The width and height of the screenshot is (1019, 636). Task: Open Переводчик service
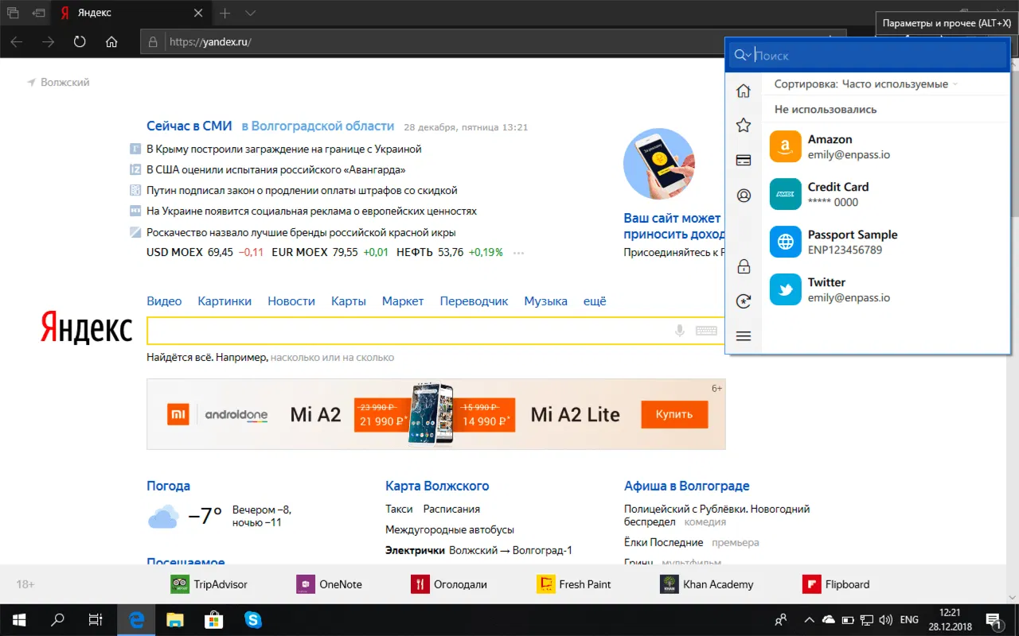(474, 301)
